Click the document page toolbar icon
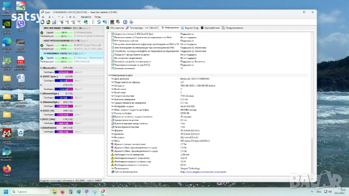Viewport: 349px width, 196px height. point(93,22)
